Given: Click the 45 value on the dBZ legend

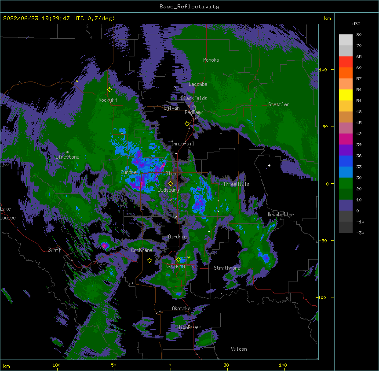Looking at the screenshot, I should point(359,123).
